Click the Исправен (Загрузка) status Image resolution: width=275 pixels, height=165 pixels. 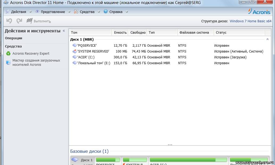pos(230,57)
